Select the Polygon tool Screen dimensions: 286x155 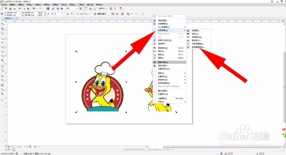click(2, 55)
